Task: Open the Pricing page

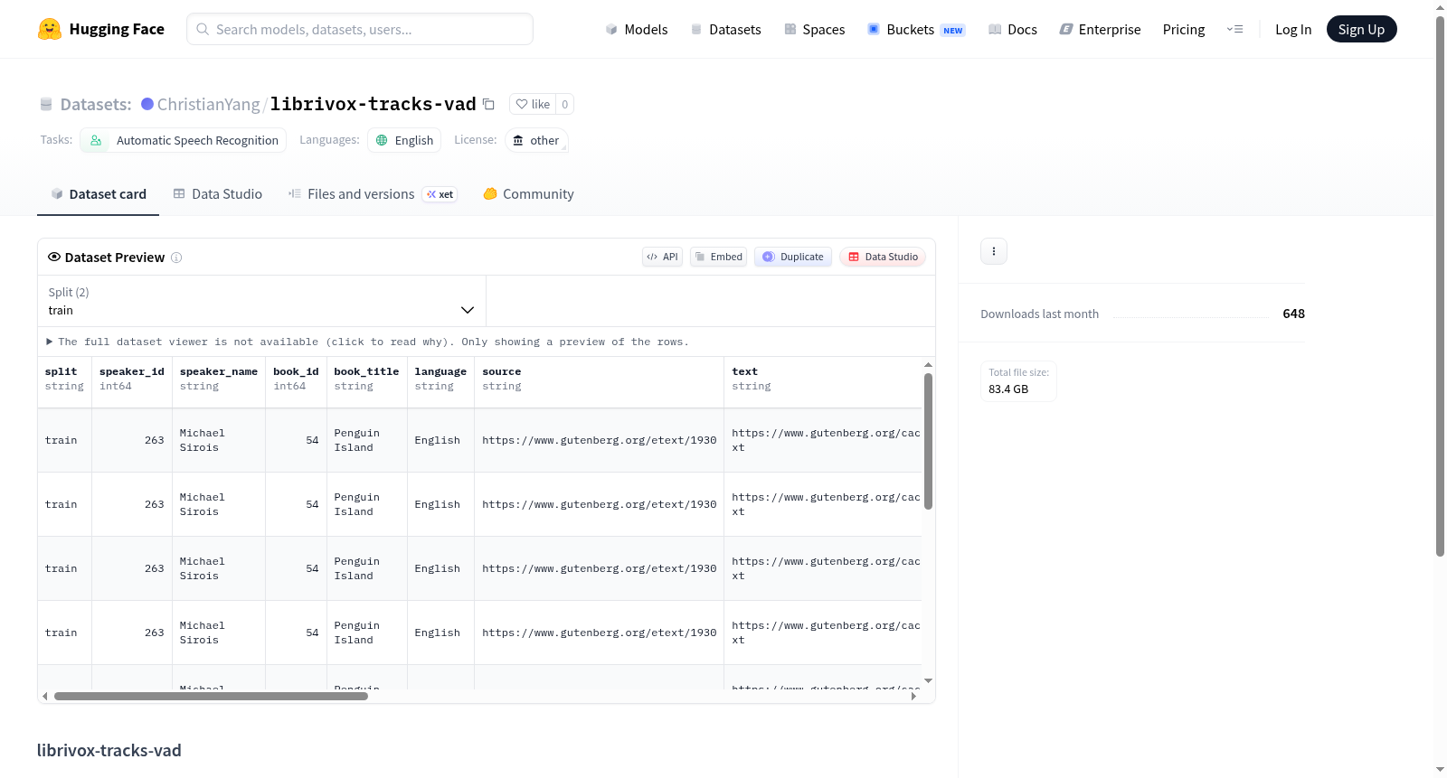Action: pos(1184,29)
